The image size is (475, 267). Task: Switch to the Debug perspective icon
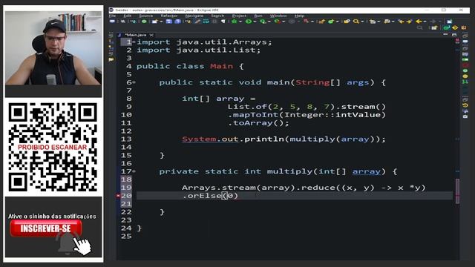(455, 28)
